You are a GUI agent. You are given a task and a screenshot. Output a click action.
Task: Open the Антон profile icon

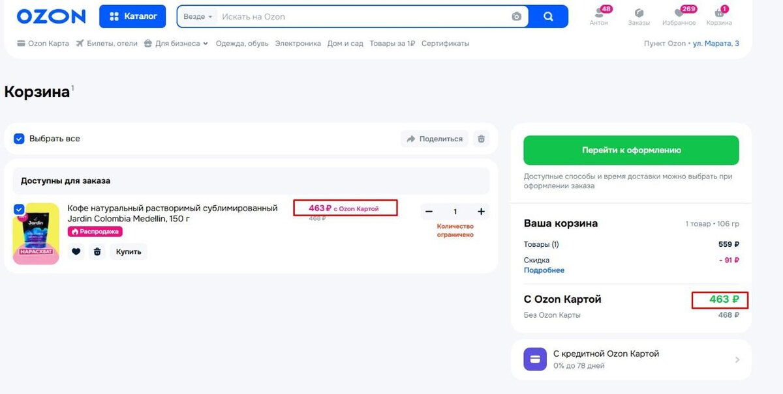(599, 16)
